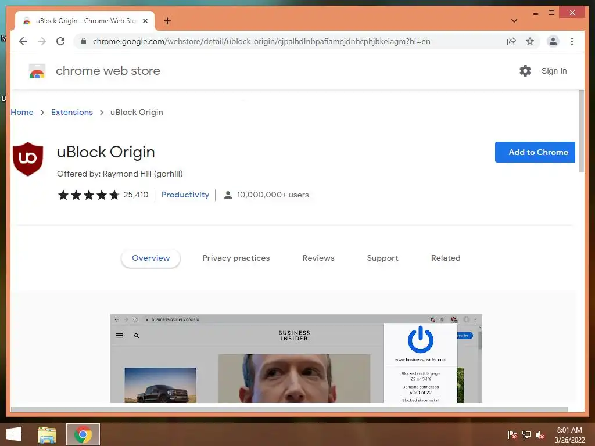Go back using the browser back arrow
This screenshot has width=595, height=446.
click(x=23, y=41)
